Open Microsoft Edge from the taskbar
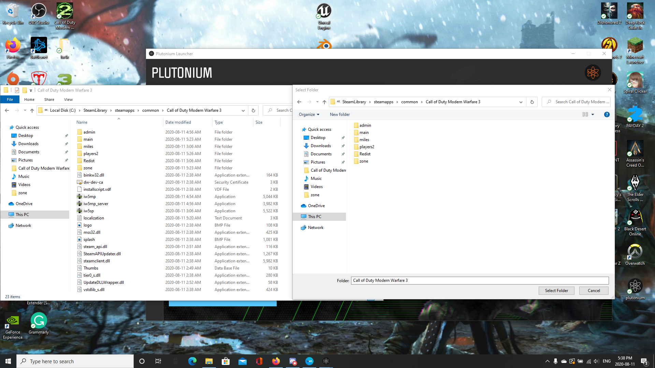The height and width of the screenshot is (368, 655). coord(192,361)
